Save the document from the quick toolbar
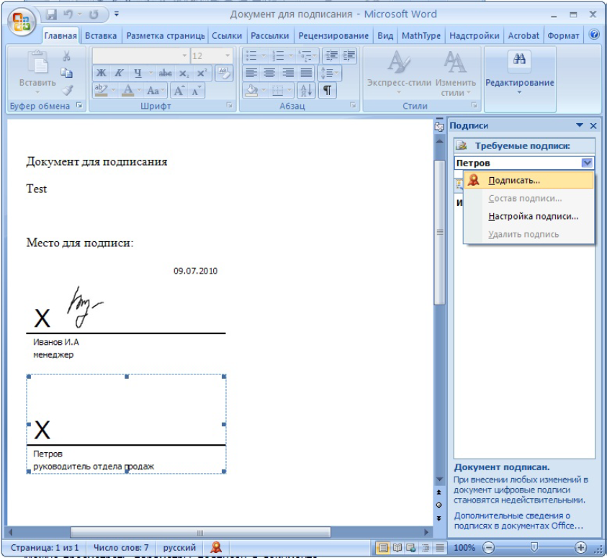The width and height of the screenshot is (607, 558). (51, 14)
